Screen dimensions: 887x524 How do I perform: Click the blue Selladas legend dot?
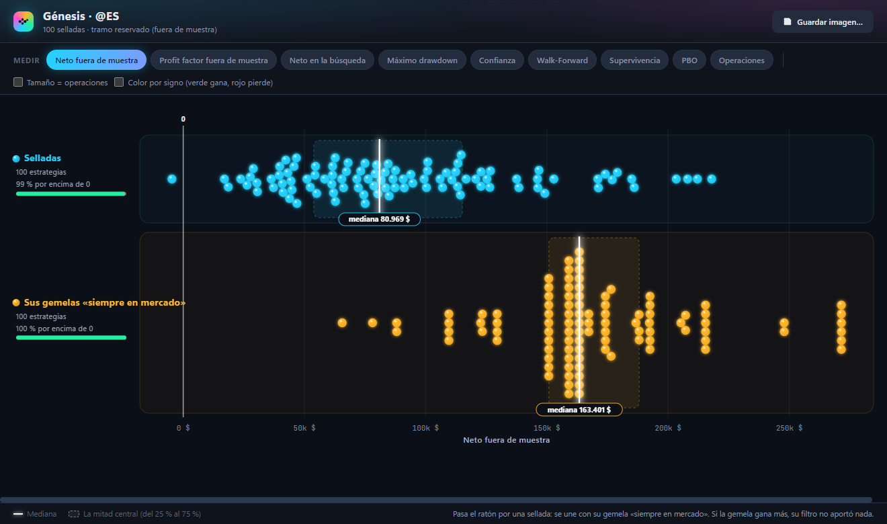click(x=16, y=159)
